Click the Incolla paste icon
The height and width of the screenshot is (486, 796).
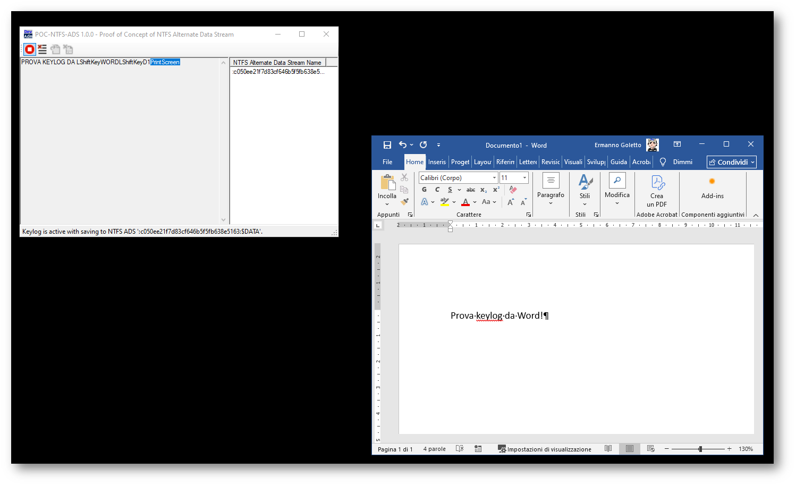[x=387, y=182]
